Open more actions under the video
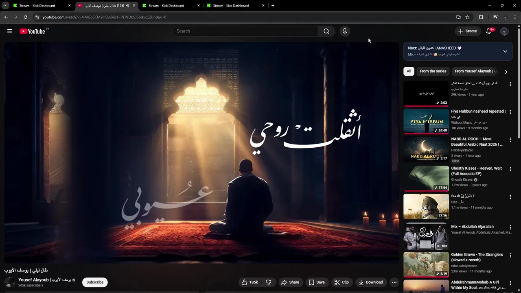521x293 pixels. (x=394, y=282)
